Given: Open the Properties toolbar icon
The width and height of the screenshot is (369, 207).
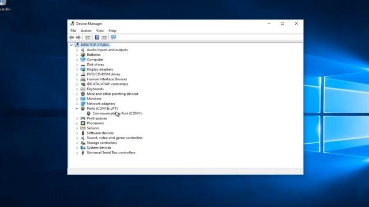Looking at the screenshot, I should (x=88, y=37).
